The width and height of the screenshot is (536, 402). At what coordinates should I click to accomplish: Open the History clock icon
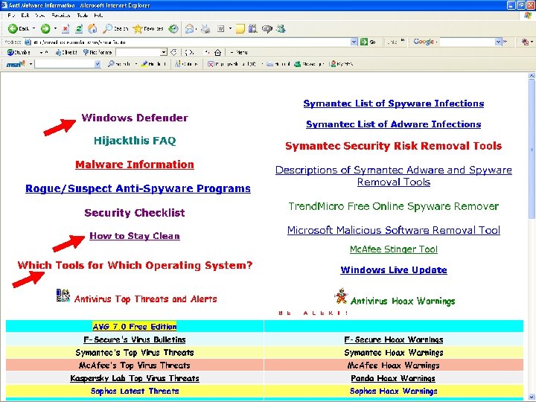(x=173, y=29)
